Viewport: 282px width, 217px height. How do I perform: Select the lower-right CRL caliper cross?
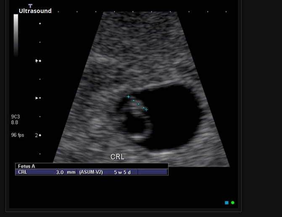pos(146,109)
